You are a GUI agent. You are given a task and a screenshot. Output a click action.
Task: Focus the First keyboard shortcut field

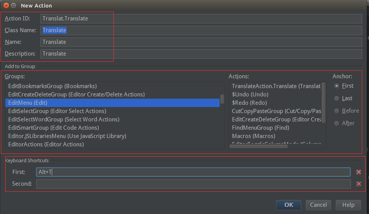(x=193, y=172)
